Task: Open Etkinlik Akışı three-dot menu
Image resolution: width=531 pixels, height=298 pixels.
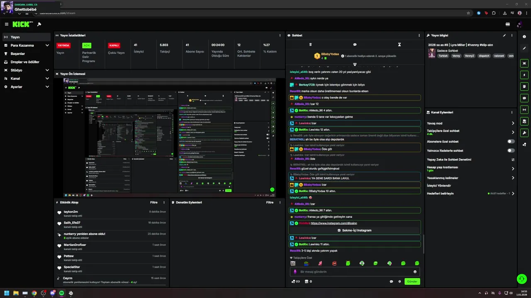Action: click(164, 203)
